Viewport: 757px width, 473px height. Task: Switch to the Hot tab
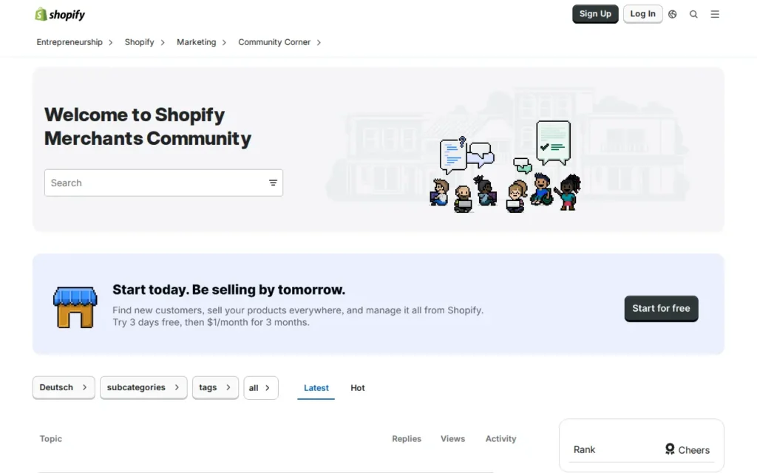pyautogui.click(x=358, y=388)
